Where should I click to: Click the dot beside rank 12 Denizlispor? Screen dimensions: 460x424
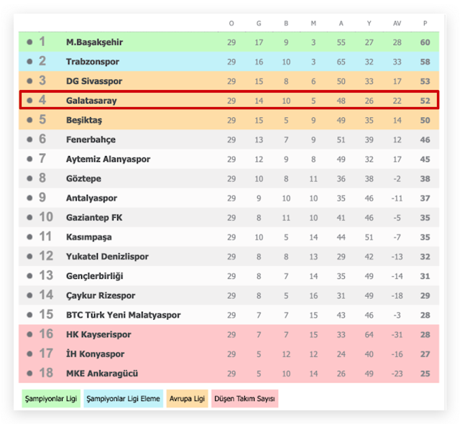(x=29, y=256)
